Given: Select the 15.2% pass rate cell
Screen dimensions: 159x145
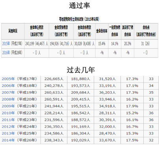Looking at the screenshot, I should pyautogui.click(x=132, y=113).
